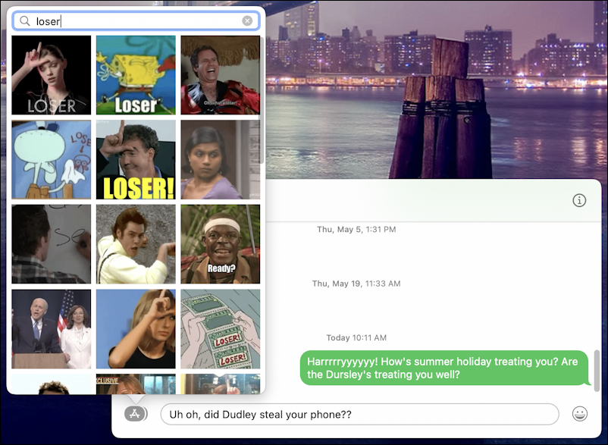Click the green 'Harrrrryyyyyy!' message bubble
The image size is (608, 445).
[x=444, y=368]
